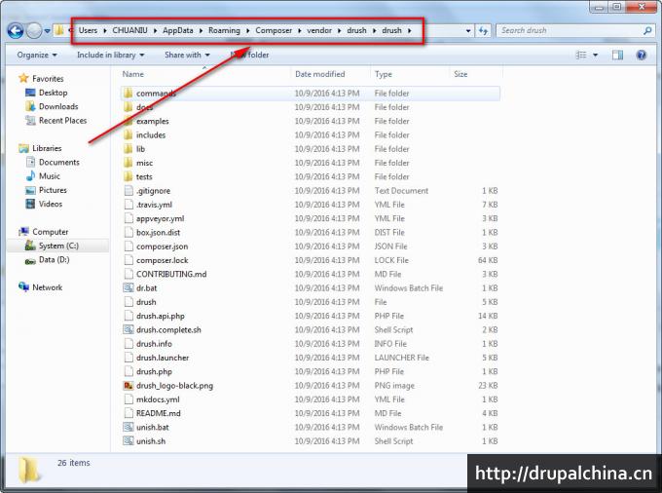Click the refresh icon beside the address bar
The width and height of the screenshot is (662, 493).
(x=484, y=31)
